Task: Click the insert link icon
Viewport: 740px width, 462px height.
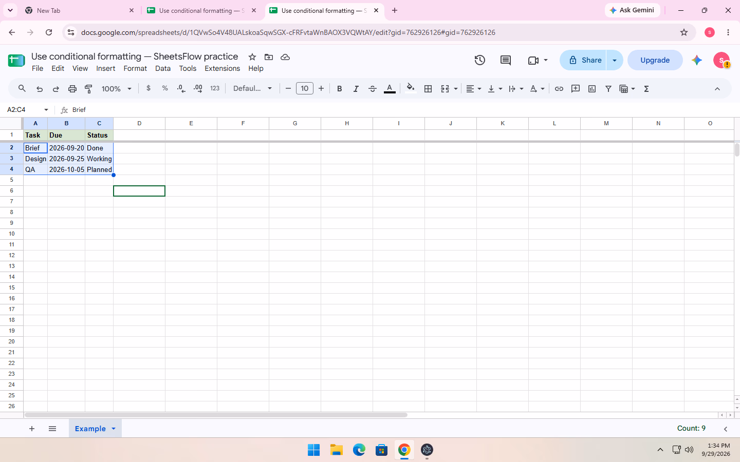Action: 559,89
